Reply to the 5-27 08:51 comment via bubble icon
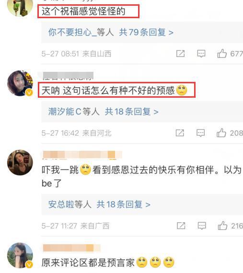 pyautogui.click(x=201, y=54)
